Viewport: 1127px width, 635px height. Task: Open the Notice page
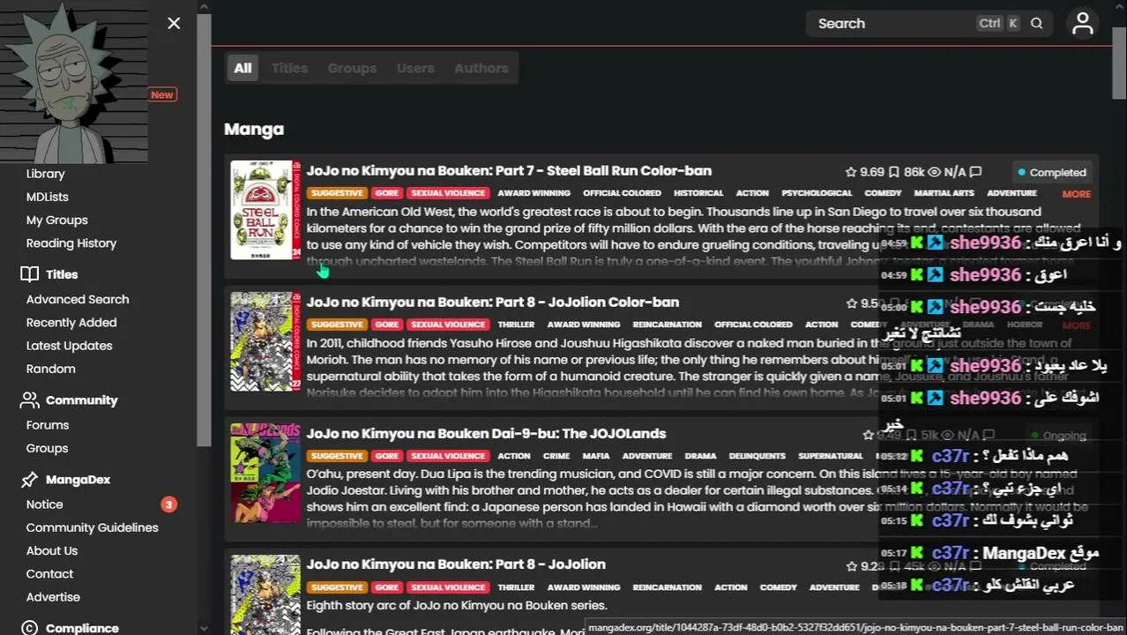45,504
